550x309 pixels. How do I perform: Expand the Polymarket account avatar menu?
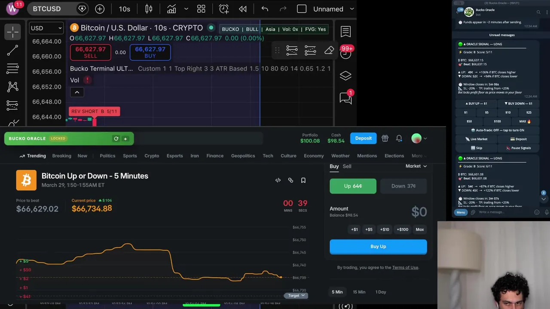(x=419, y=138)
